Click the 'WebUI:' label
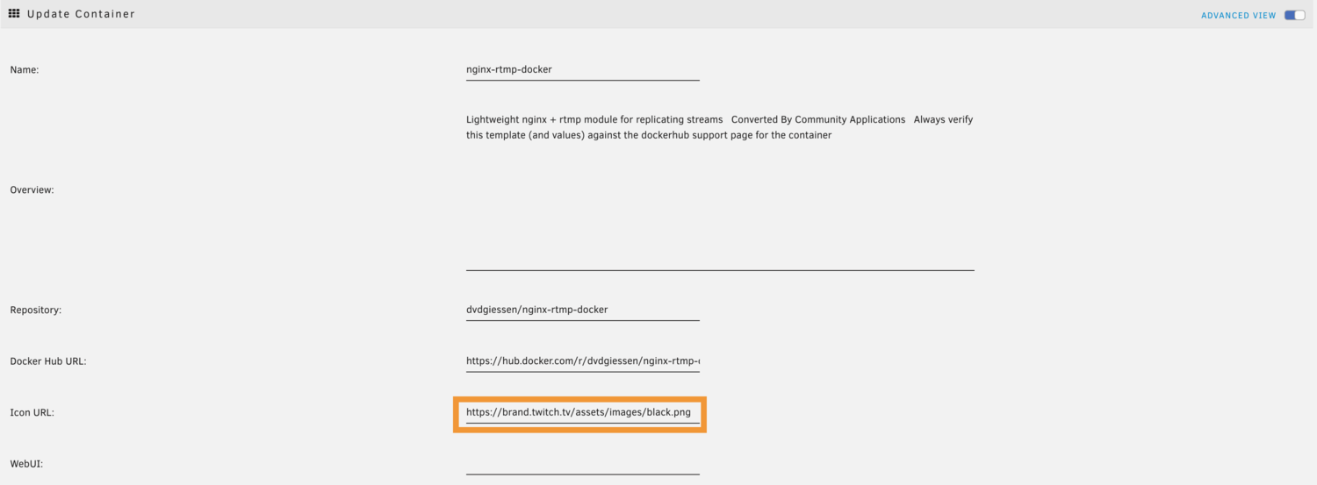 point(26,464)
